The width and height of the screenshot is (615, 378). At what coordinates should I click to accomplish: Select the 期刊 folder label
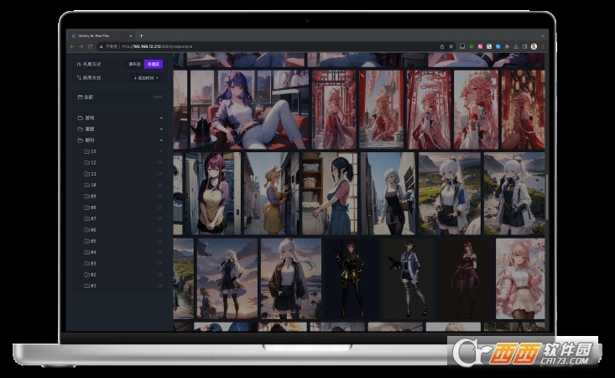90,140
